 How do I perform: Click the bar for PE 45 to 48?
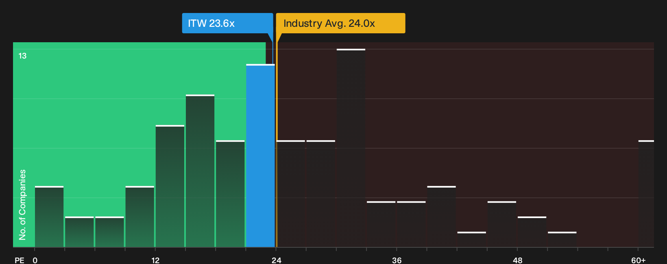[502, 224]
